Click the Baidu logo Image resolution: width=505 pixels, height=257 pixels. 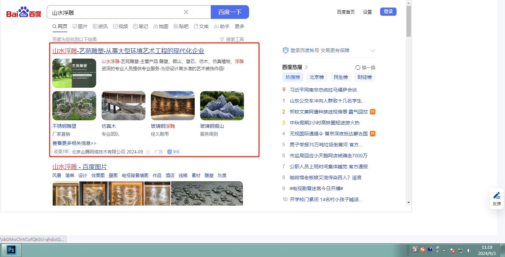[x=24, y=13]
